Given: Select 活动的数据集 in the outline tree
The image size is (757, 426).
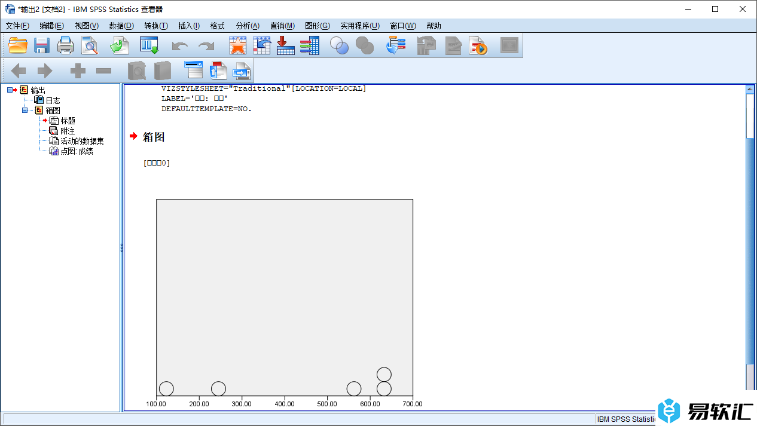Looking at the screenshot, I should [x=83, y=141].
